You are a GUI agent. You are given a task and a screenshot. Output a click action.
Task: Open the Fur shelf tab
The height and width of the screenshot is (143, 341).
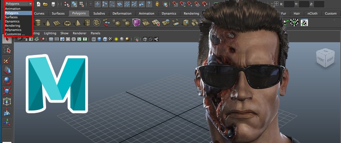pos(284,13)
